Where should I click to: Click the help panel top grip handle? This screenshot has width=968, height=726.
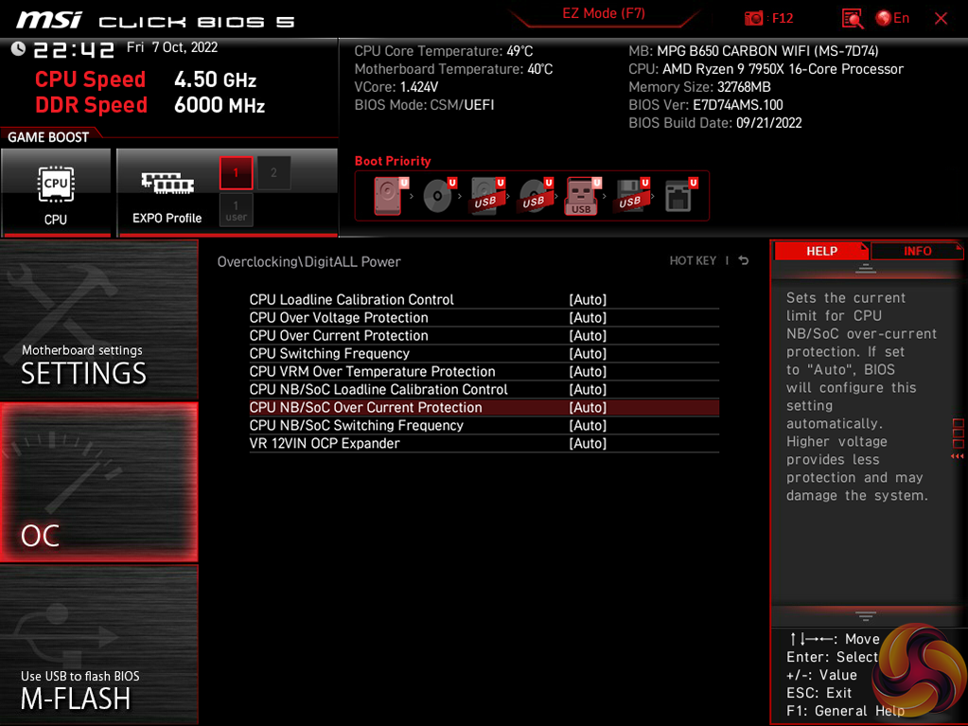pos(866,269)
